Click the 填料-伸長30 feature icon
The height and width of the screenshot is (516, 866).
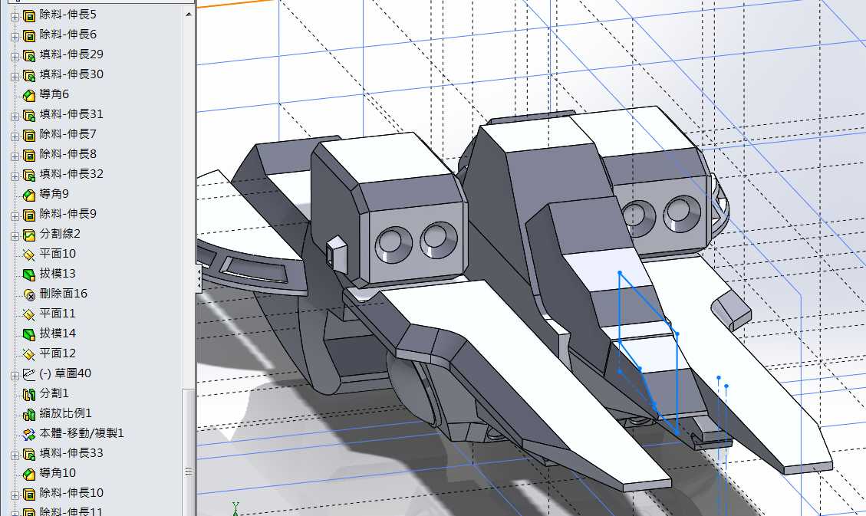point(28,75)
